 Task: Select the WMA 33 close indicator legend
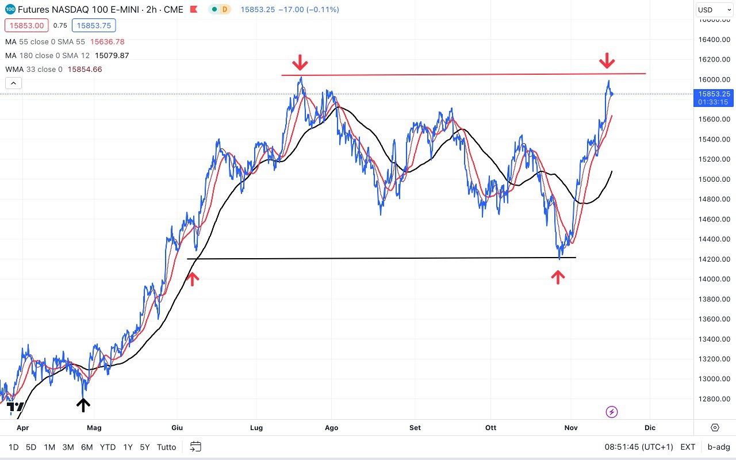click(34, 70)
